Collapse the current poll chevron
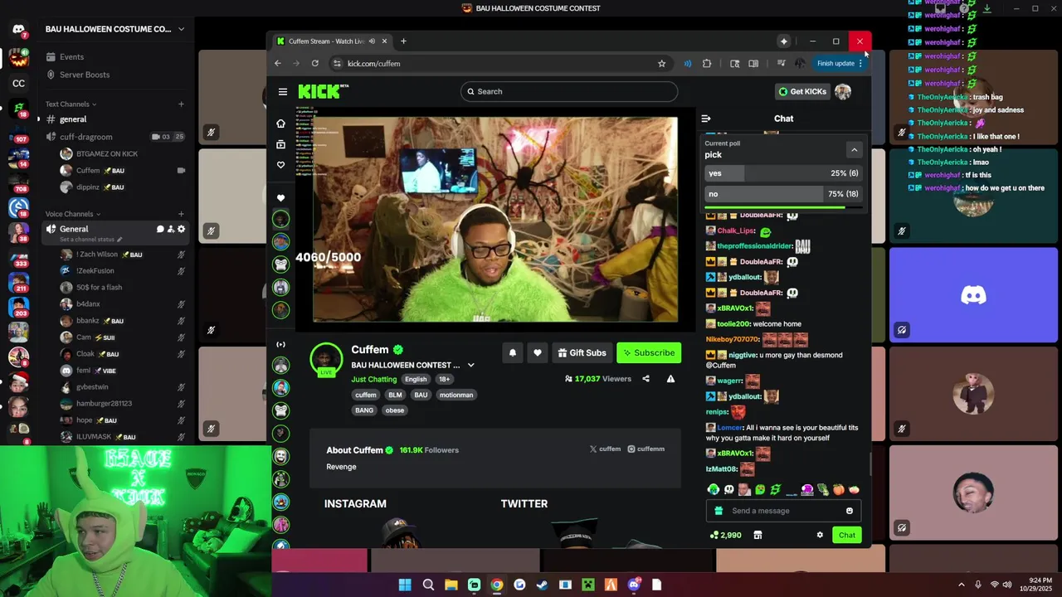The width and height of the screenshot is (1062, 597). [x=854, y=149]
